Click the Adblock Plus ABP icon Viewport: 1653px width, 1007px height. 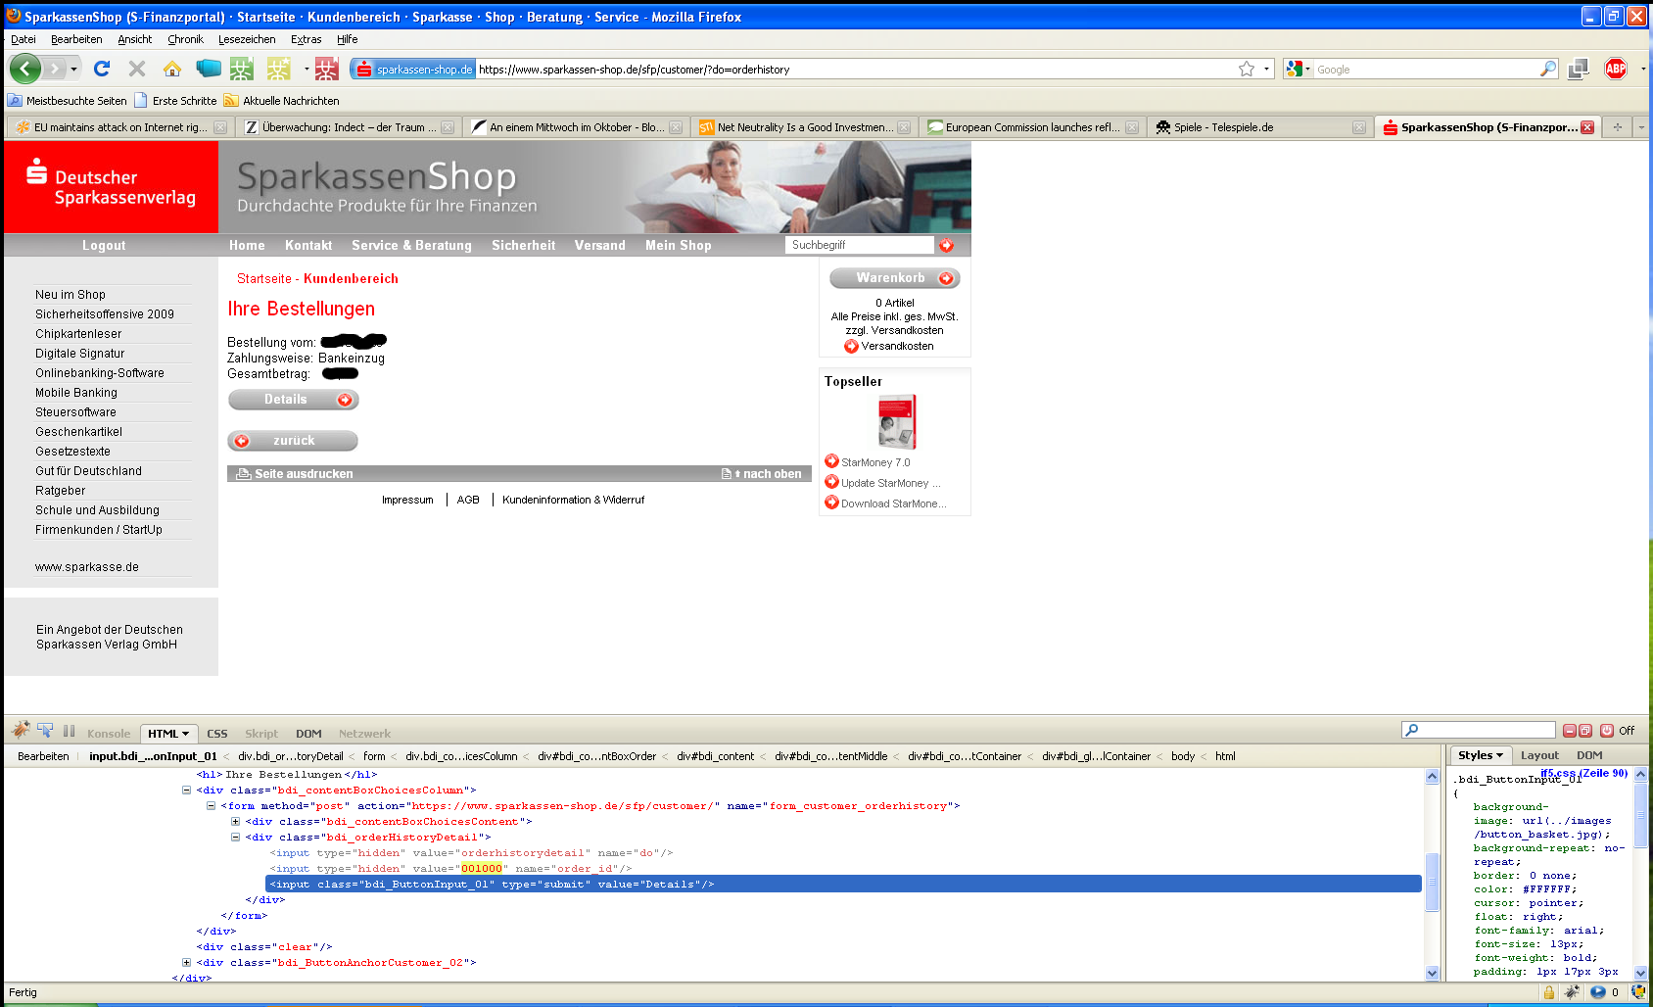(1615, 69)
